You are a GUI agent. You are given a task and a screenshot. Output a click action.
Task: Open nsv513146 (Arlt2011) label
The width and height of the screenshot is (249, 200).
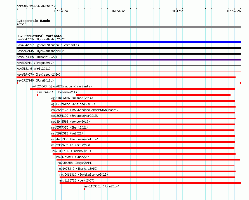pyautogui.click(x=34, y=69)
